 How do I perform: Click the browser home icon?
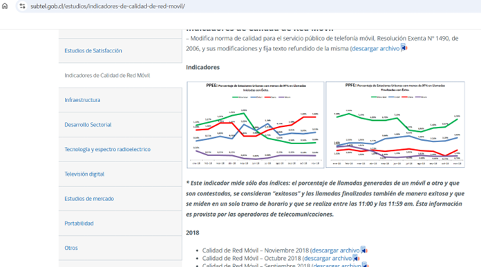[5, 6]
